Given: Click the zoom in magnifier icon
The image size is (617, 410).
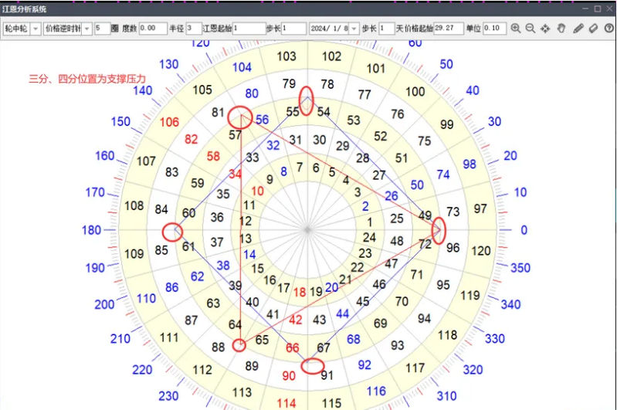Looking at the screenshot, I should 516,29.
